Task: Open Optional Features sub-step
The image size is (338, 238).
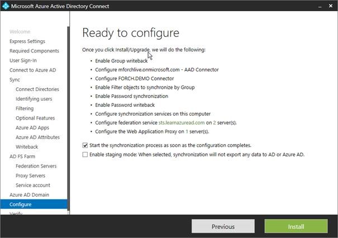Action: pos(35,118)
